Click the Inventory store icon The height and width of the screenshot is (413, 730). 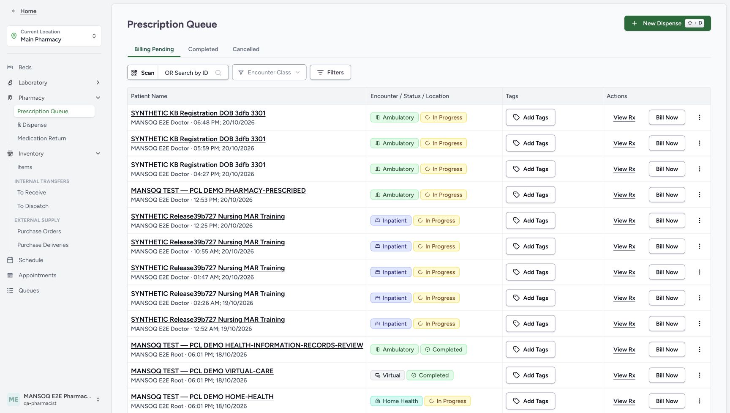[x=10, y=153]
